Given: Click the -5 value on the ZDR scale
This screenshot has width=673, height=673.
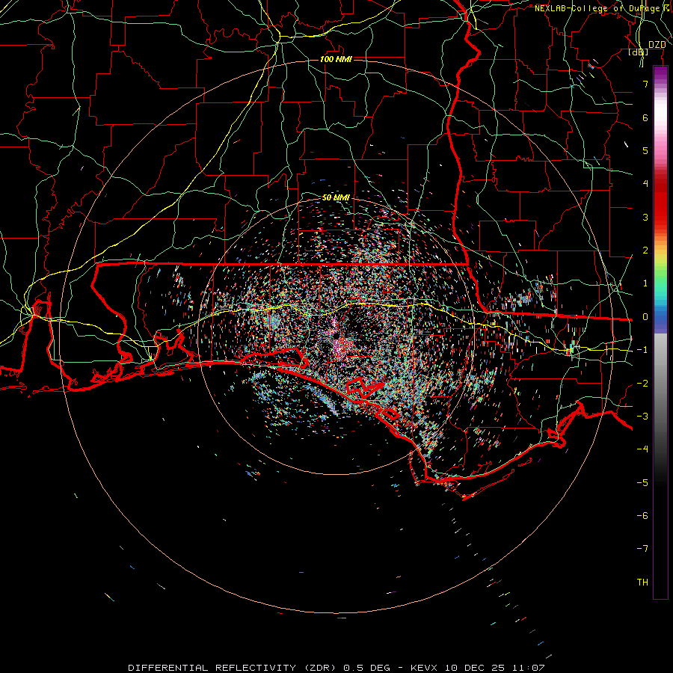Looking at the screenshot, I should pos(642,483).
